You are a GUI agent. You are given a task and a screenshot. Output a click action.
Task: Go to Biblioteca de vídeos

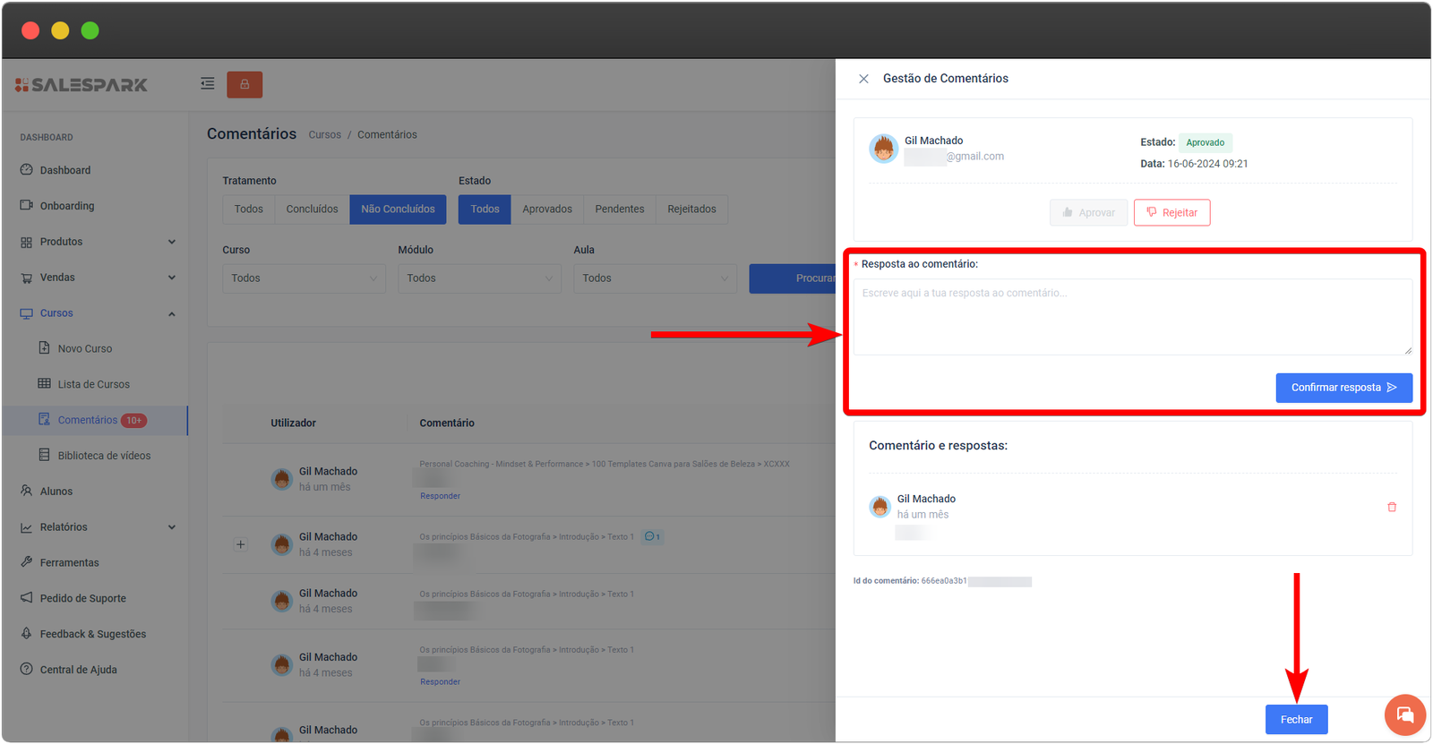point(104,456)
